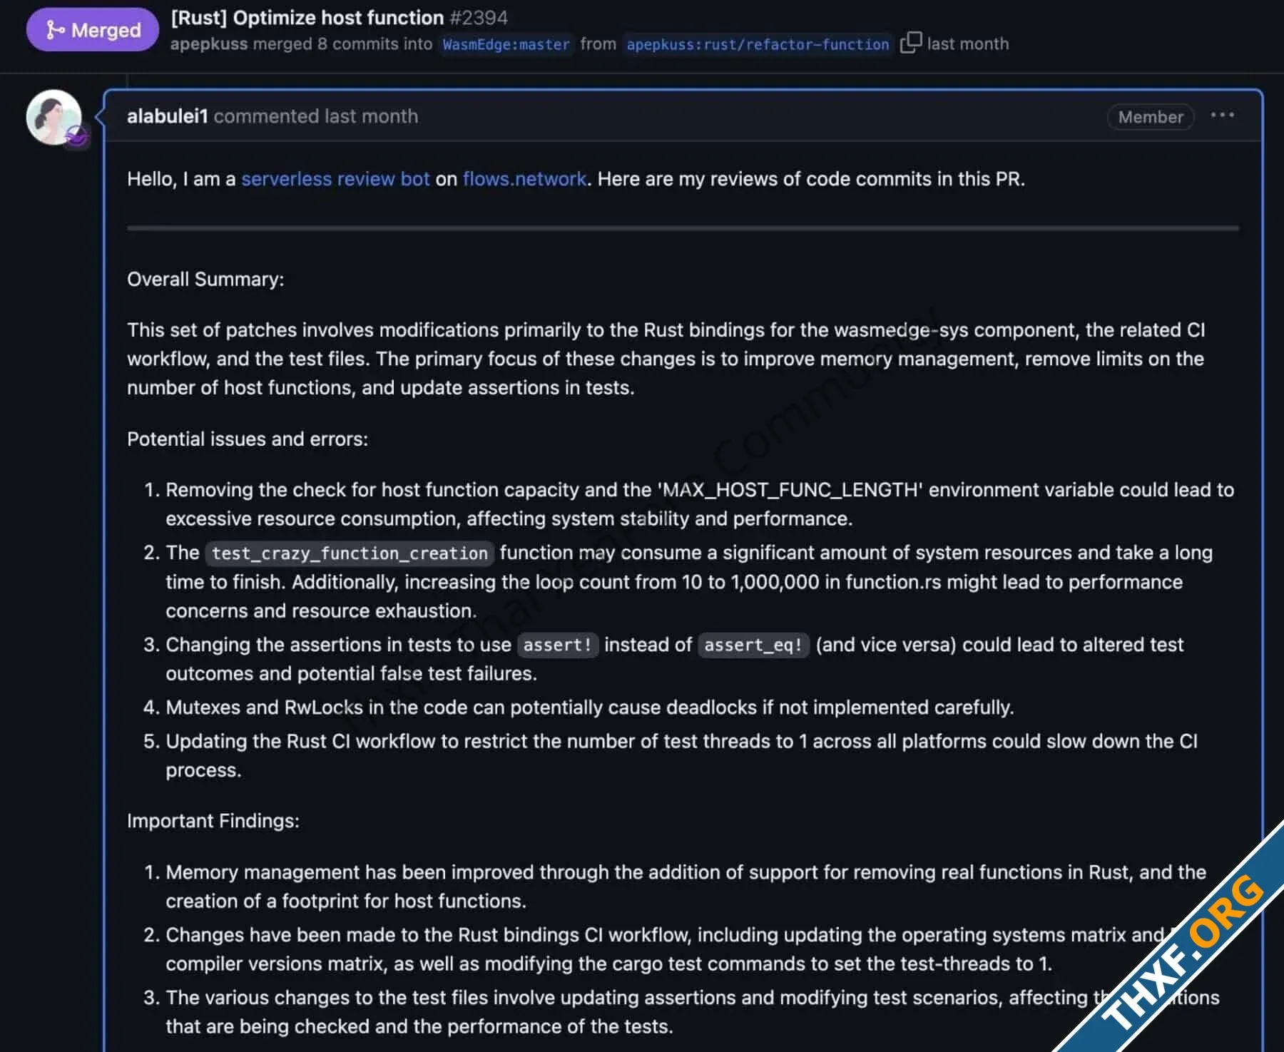
Task: Click the 'Important Findings:' heading
Action: pyautogui.click(x=213, y=821)
